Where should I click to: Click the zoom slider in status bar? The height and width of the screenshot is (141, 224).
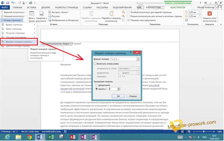pyautogui.click(x=204, y=131)
